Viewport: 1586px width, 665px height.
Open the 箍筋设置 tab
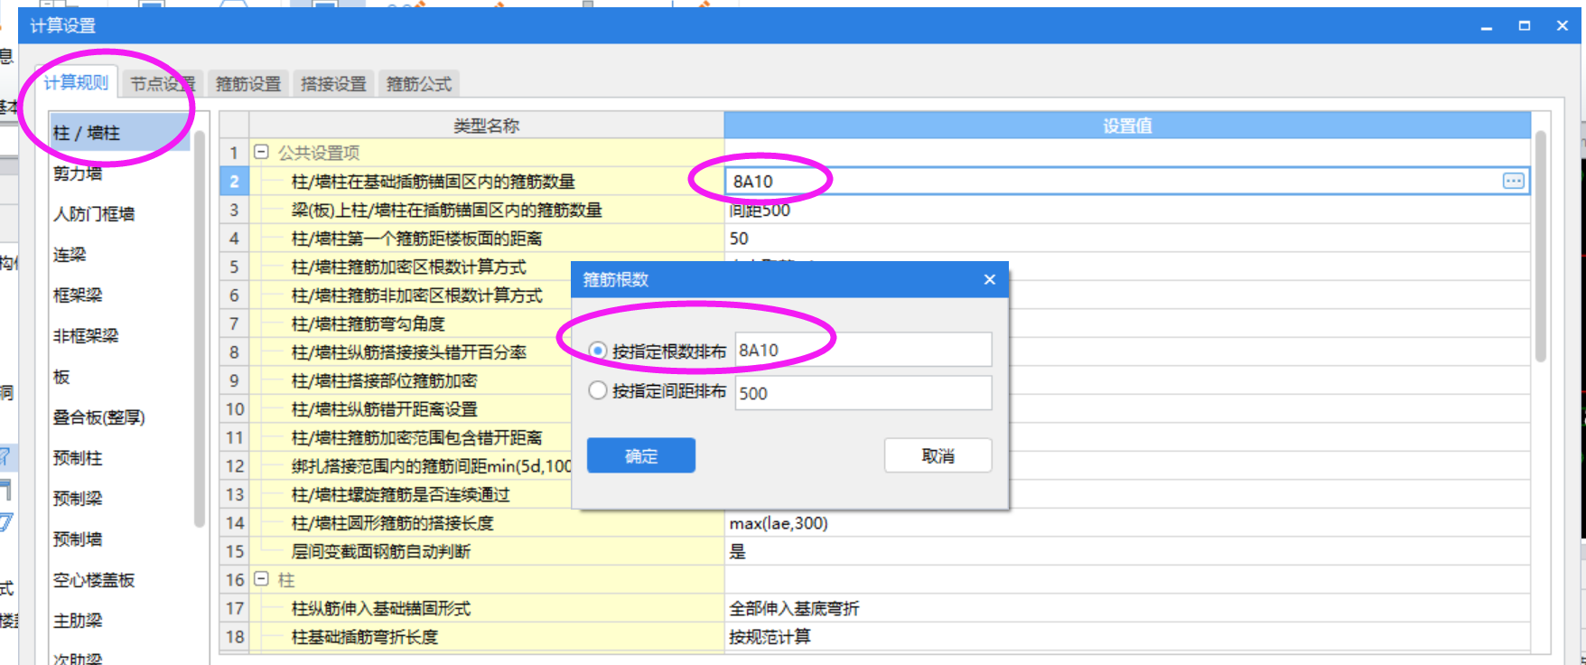pos(247,84)
